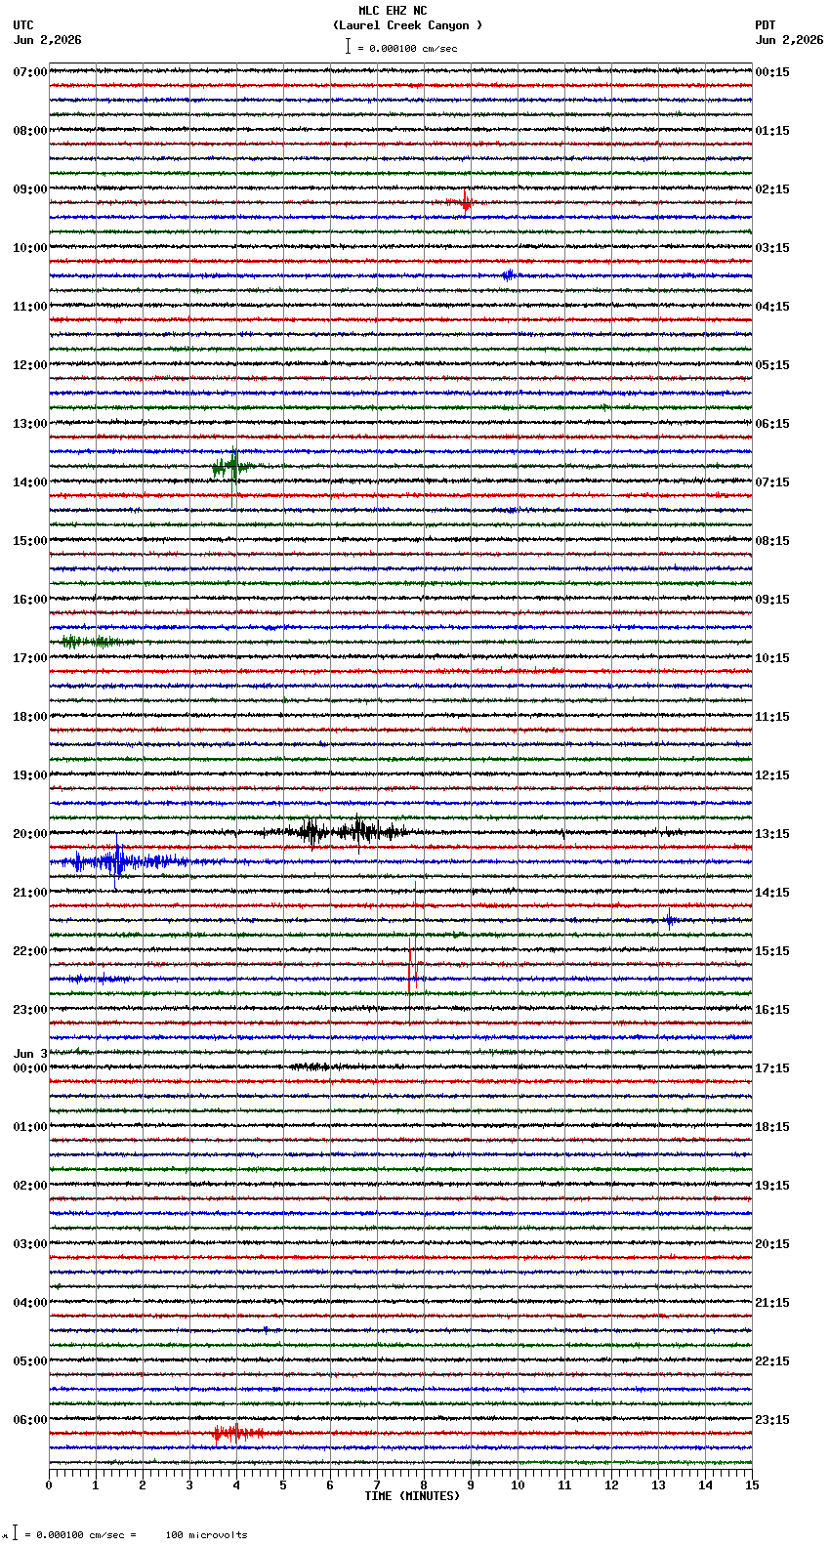Click the red spike in the 22:15 trace

click(413, 964)
